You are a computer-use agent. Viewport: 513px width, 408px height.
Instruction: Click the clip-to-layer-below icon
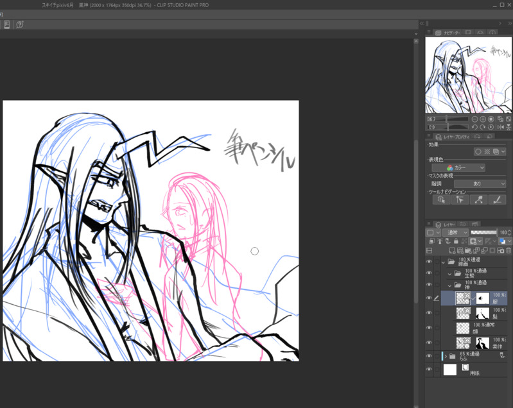(432, 241)
